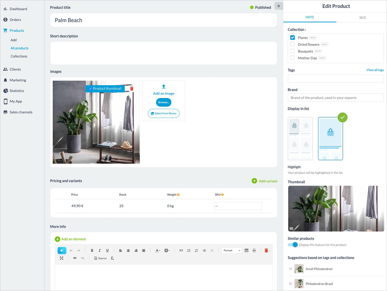Disable the Similar products toggle
The width and height of the screenshot is (387, 291).
pyautogui.click(x=293, y=245)
